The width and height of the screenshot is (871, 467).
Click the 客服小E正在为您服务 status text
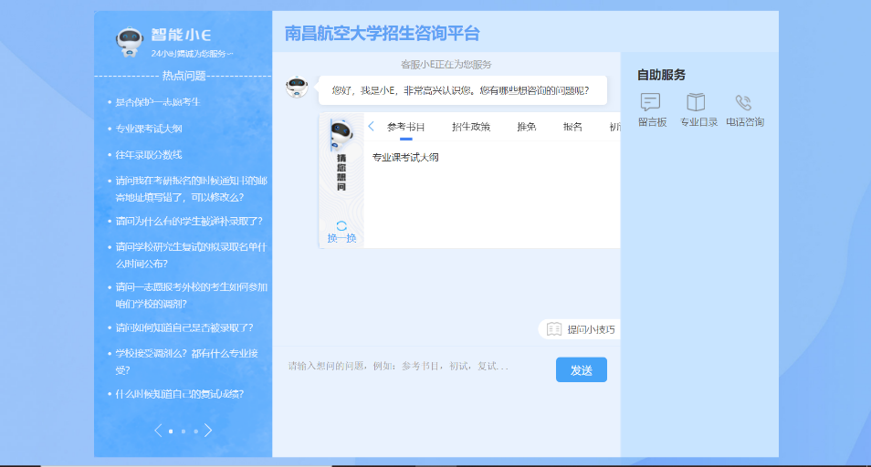click(x=446, y=65)
